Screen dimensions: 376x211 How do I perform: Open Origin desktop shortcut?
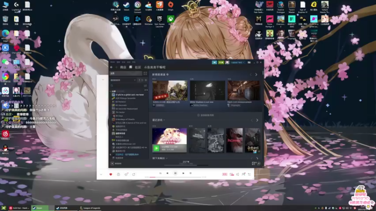click(171, 6)
